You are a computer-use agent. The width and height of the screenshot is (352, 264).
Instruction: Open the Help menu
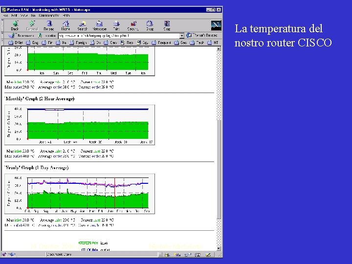(x=66, y=16)
